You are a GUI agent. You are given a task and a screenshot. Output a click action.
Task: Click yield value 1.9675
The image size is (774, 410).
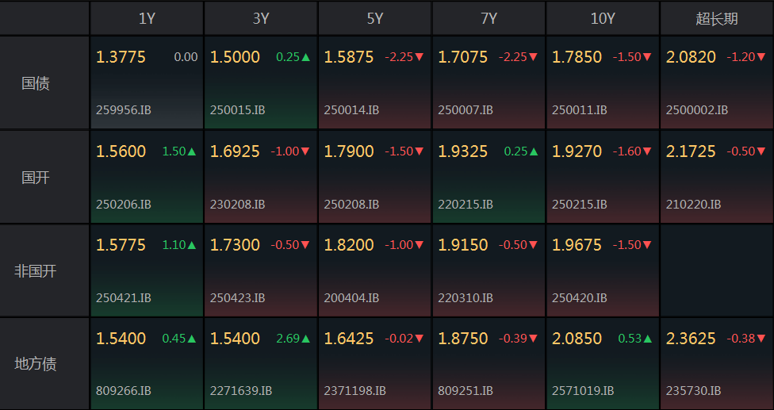coord(577,245)
